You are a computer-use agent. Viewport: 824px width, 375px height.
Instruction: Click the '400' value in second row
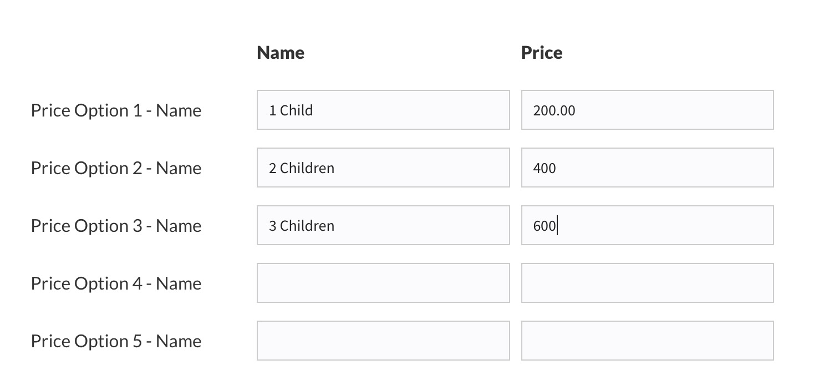pyautogui.click(x=545, y=168)
